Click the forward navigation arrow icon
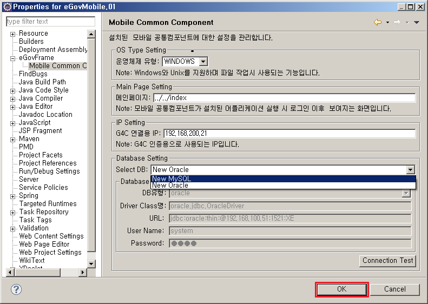The image size is (428, 304). coord(397,22)
